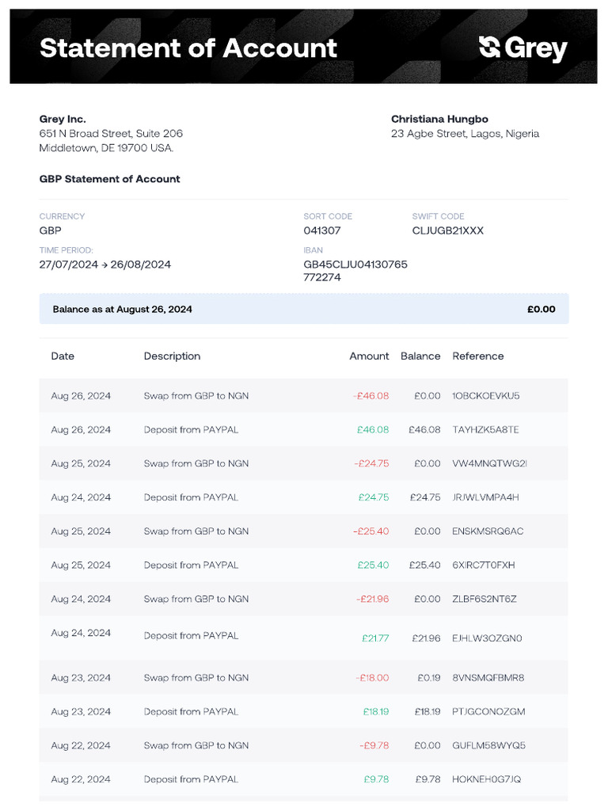This screenshot has height=811, width=608.
Task: Click the GBP Statement of Account heading
Action: point(109,179)
